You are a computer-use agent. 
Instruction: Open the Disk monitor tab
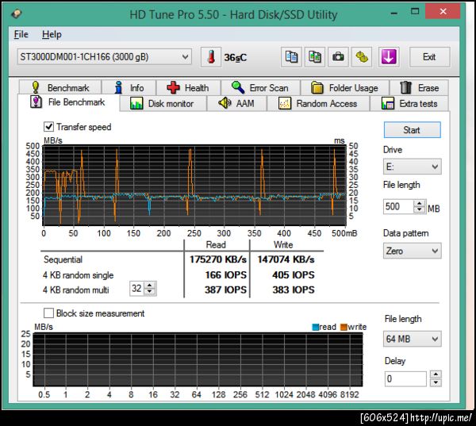tap(163, 104)
